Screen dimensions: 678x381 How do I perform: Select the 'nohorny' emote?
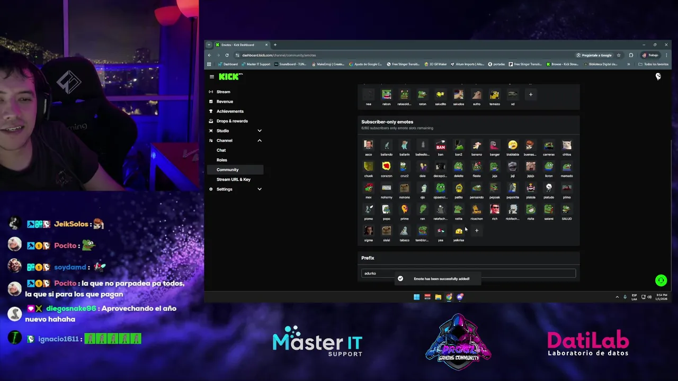tap(386, 188)
